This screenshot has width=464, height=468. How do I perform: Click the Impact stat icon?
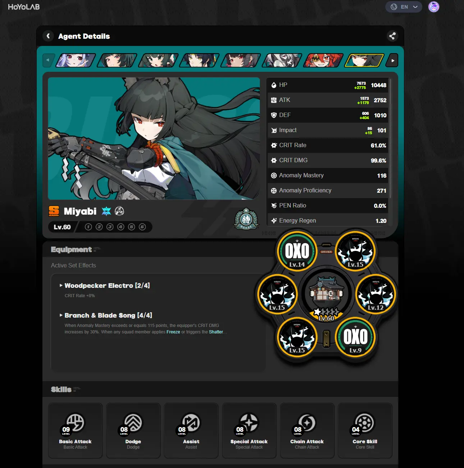tap(274, 130)
